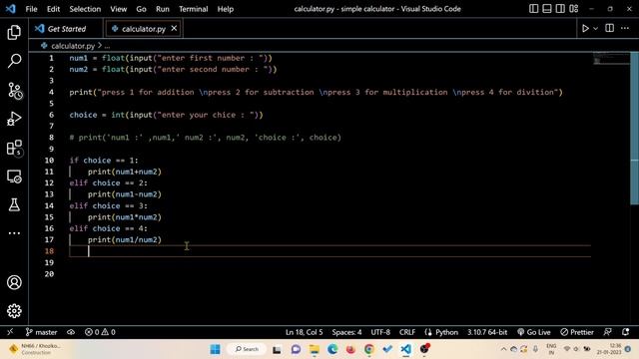639x359 pixels.
Task: Open the Manage gear settings
Action: point(14,310)
